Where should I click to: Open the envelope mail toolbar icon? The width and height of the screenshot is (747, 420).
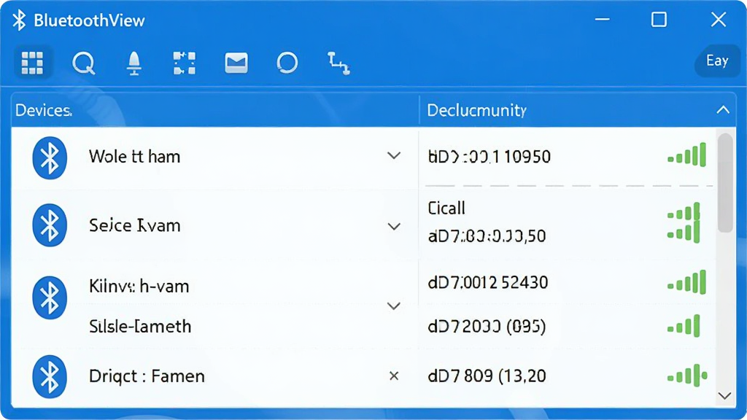point(236,63)
